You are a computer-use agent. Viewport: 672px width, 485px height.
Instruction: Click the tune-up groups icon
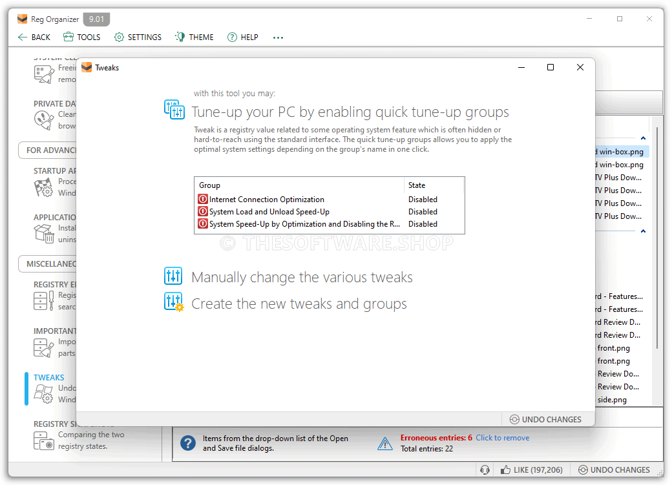click(x=174, y=110)
